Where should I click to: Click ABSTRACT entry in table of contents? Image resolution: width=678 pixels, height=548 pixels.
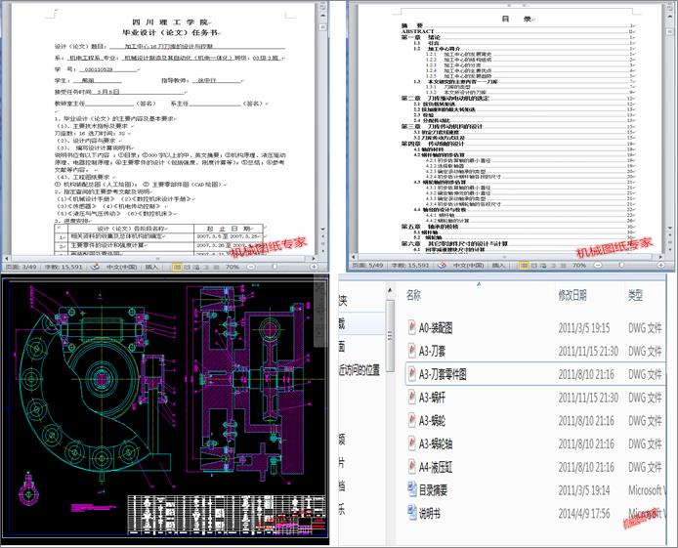point(417,31)
